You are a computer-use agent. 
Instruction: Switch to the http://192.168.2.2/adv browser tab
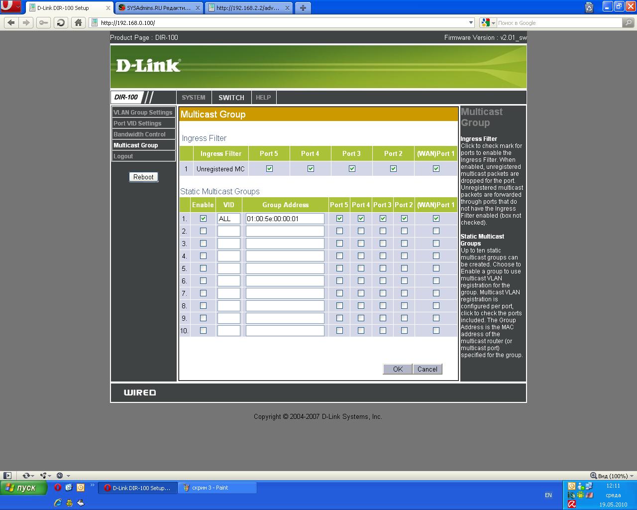(x=249, y=8)
